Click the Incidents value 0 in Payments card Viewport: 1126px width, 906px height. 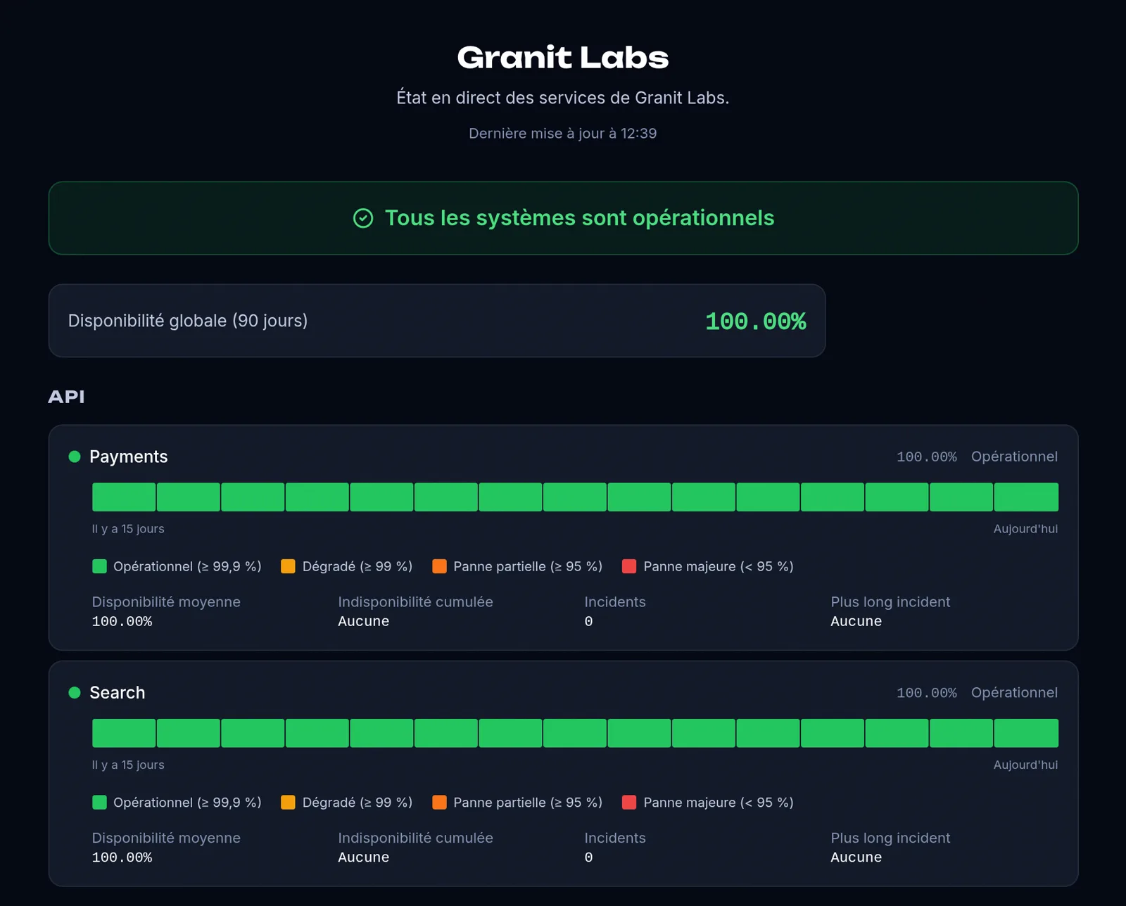[588, 622]
